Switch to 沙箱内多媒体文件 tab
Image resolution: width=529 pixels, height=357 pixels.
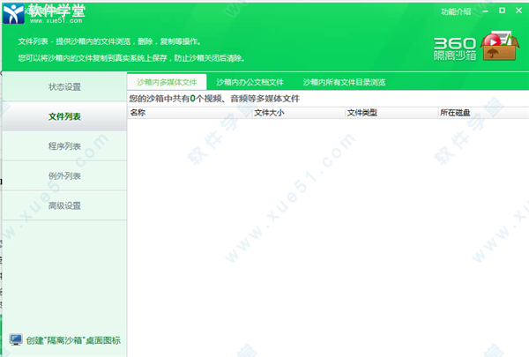point(167,82)
